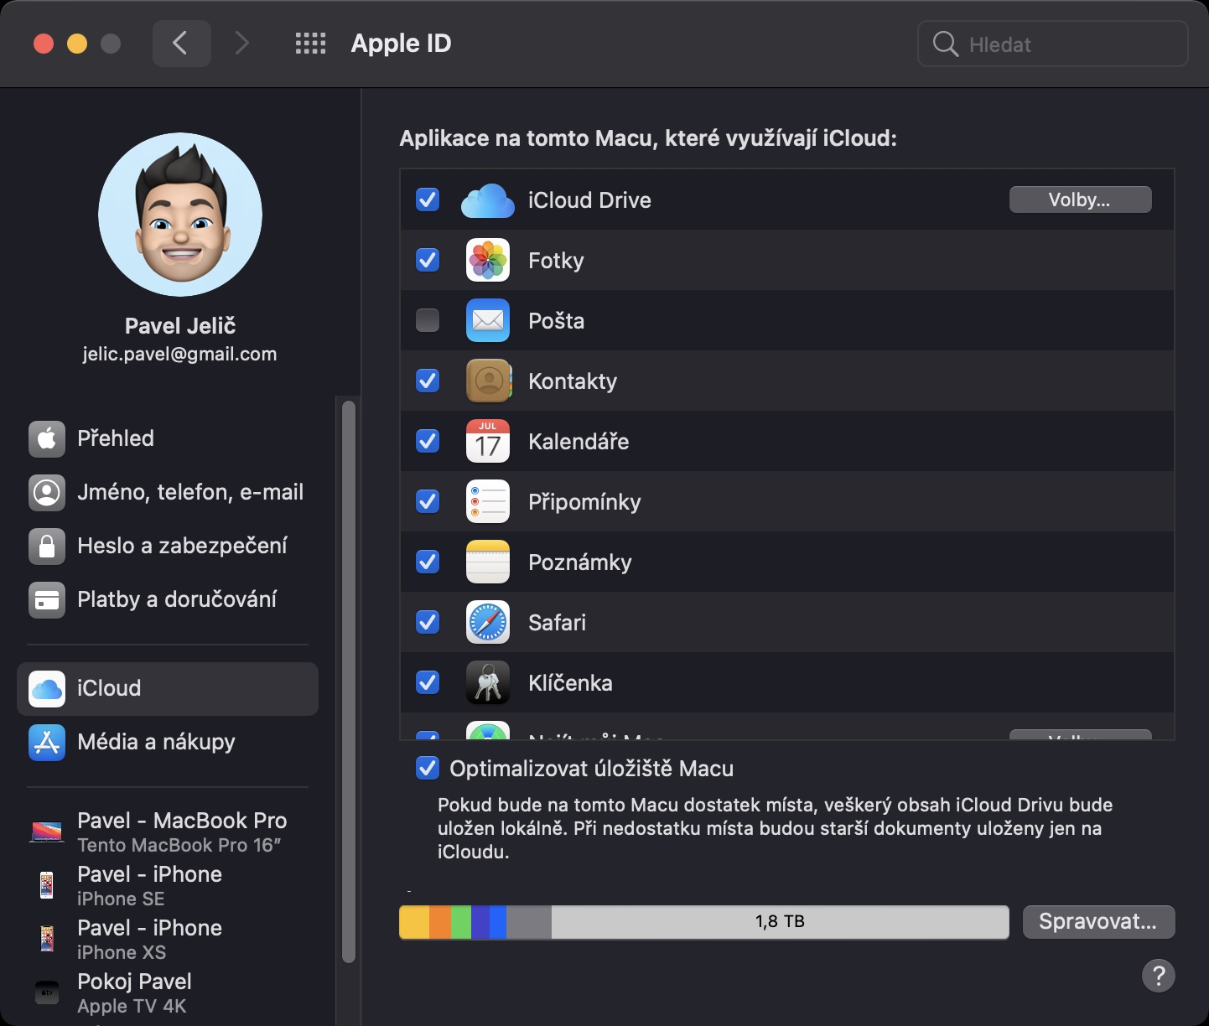Open Platby a doručování section
1209x1026 pixels.
tap(168, 599)
